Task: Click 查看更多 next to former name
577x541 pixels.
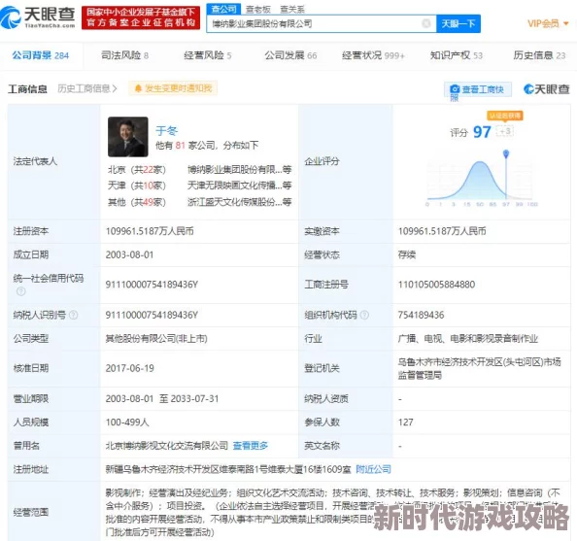Action: pyautogui.click(x=251, y=446)
